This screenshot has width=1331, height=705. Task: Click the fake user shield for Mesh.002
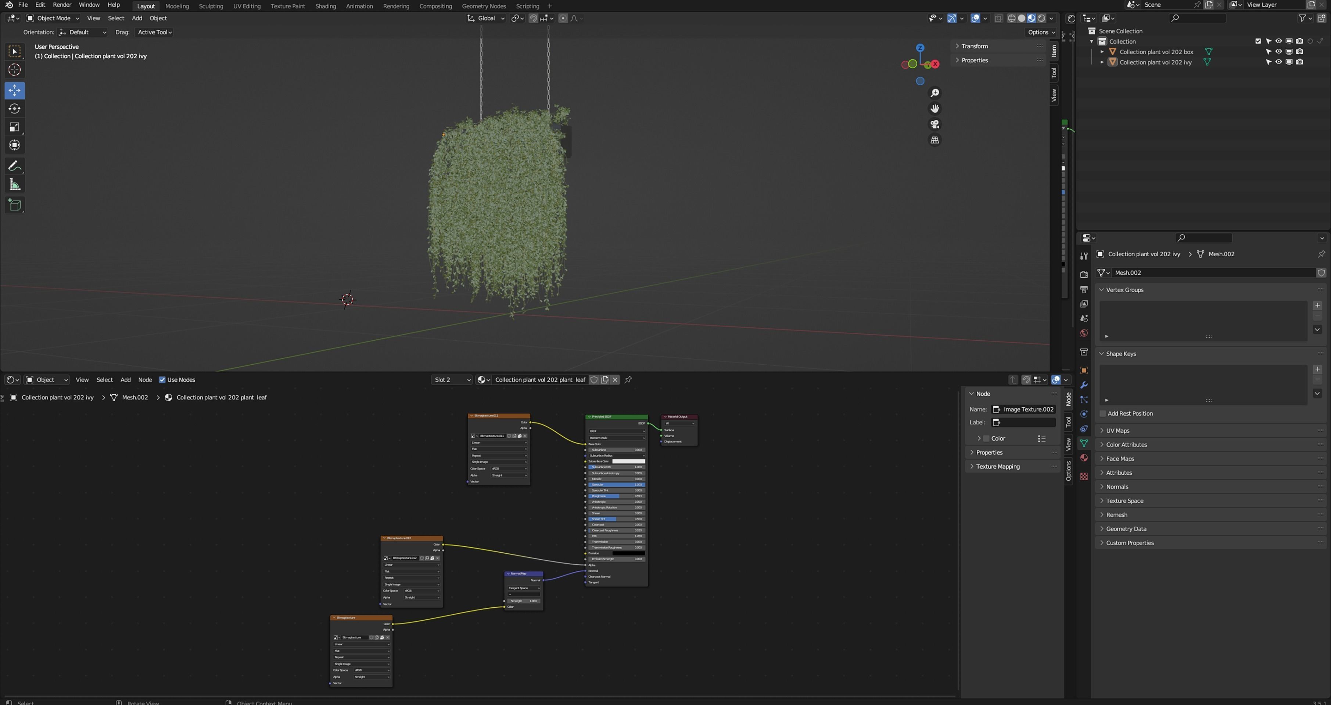pyautogui.click(x=1321, y=272)
